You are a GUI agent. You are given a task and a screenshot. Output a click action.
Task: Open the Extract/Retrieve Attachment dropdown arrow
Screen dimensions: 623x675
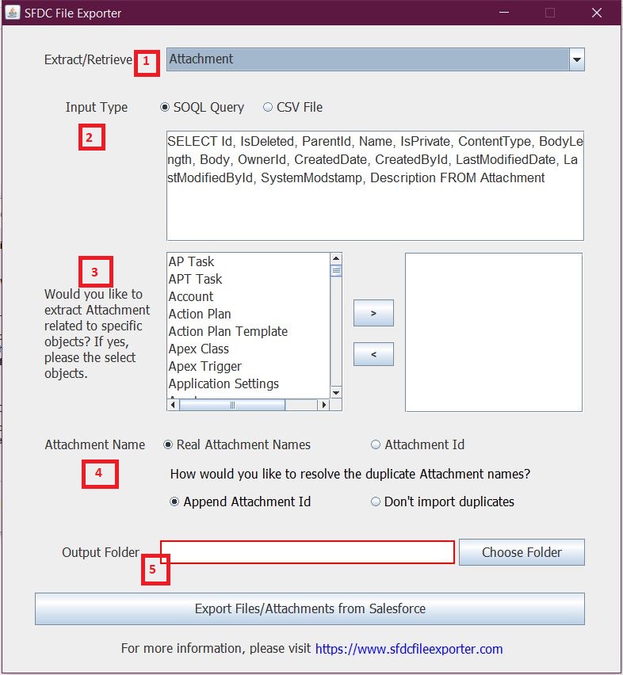coord(576,59)
